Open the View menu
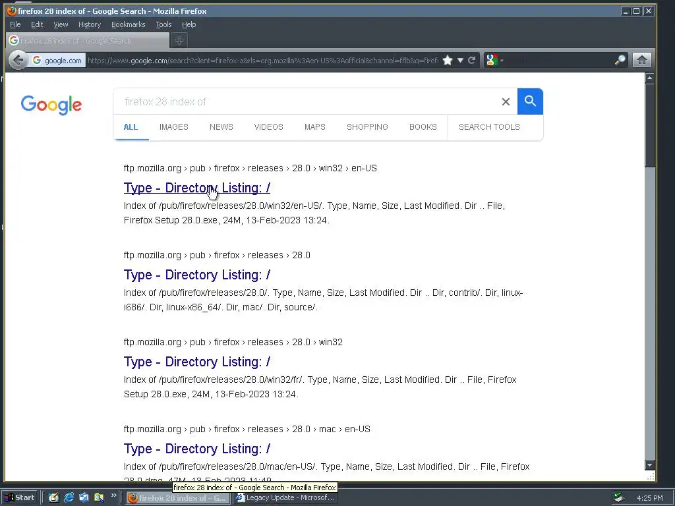Viewport: 675px width, 506px height. [61, 24]
